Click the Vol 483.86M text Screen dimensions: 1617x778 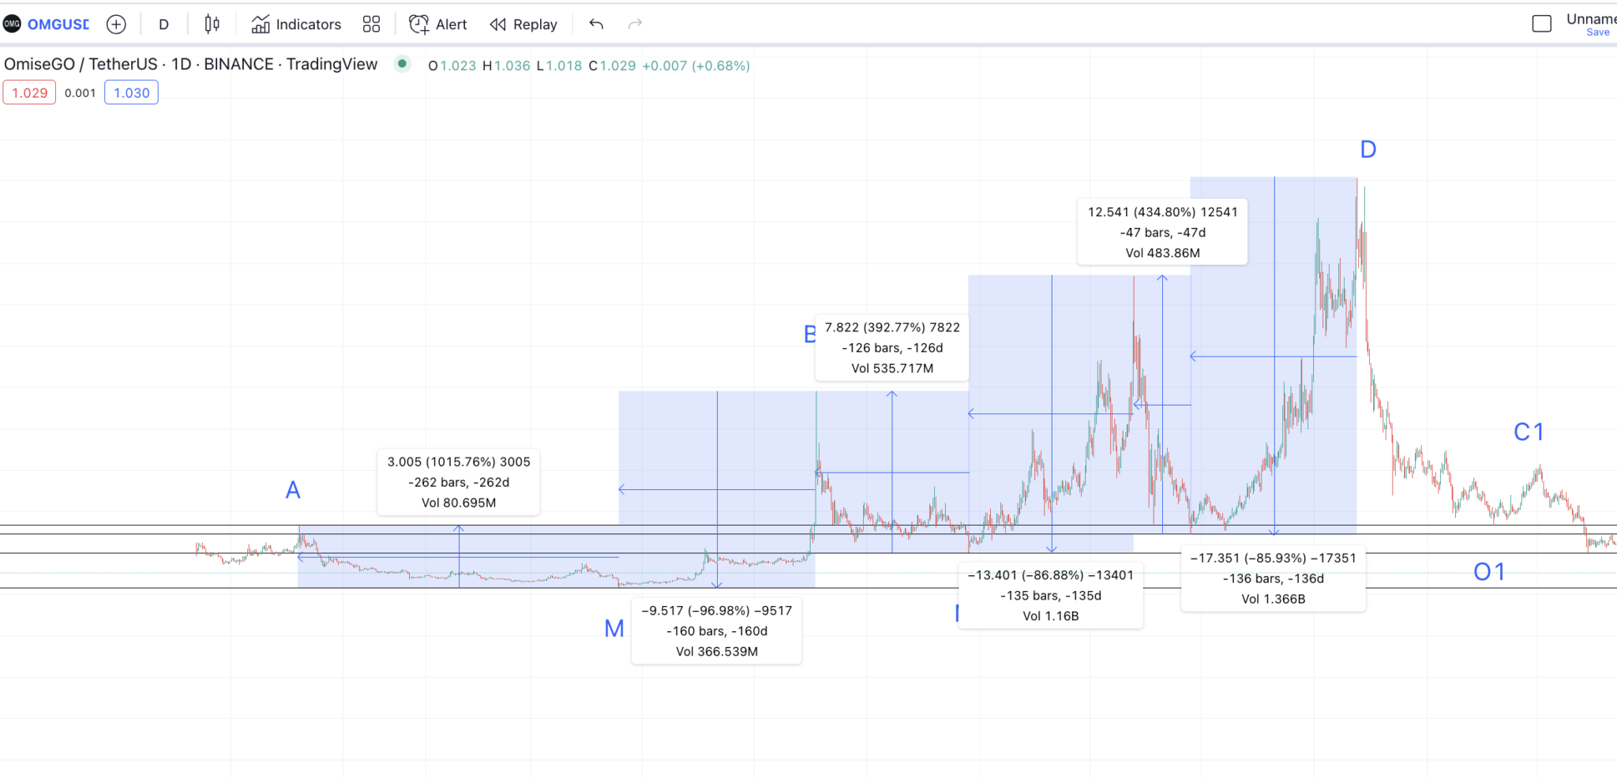(1163, 252)
